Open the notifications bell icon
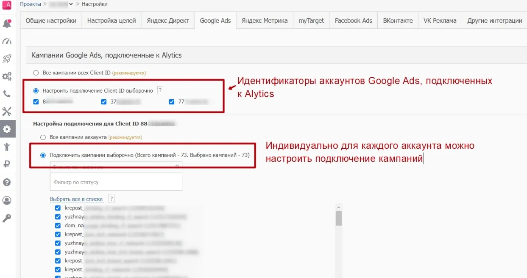Image resolution: width=527 pixels, height=278 pixels. coord(7,24)
